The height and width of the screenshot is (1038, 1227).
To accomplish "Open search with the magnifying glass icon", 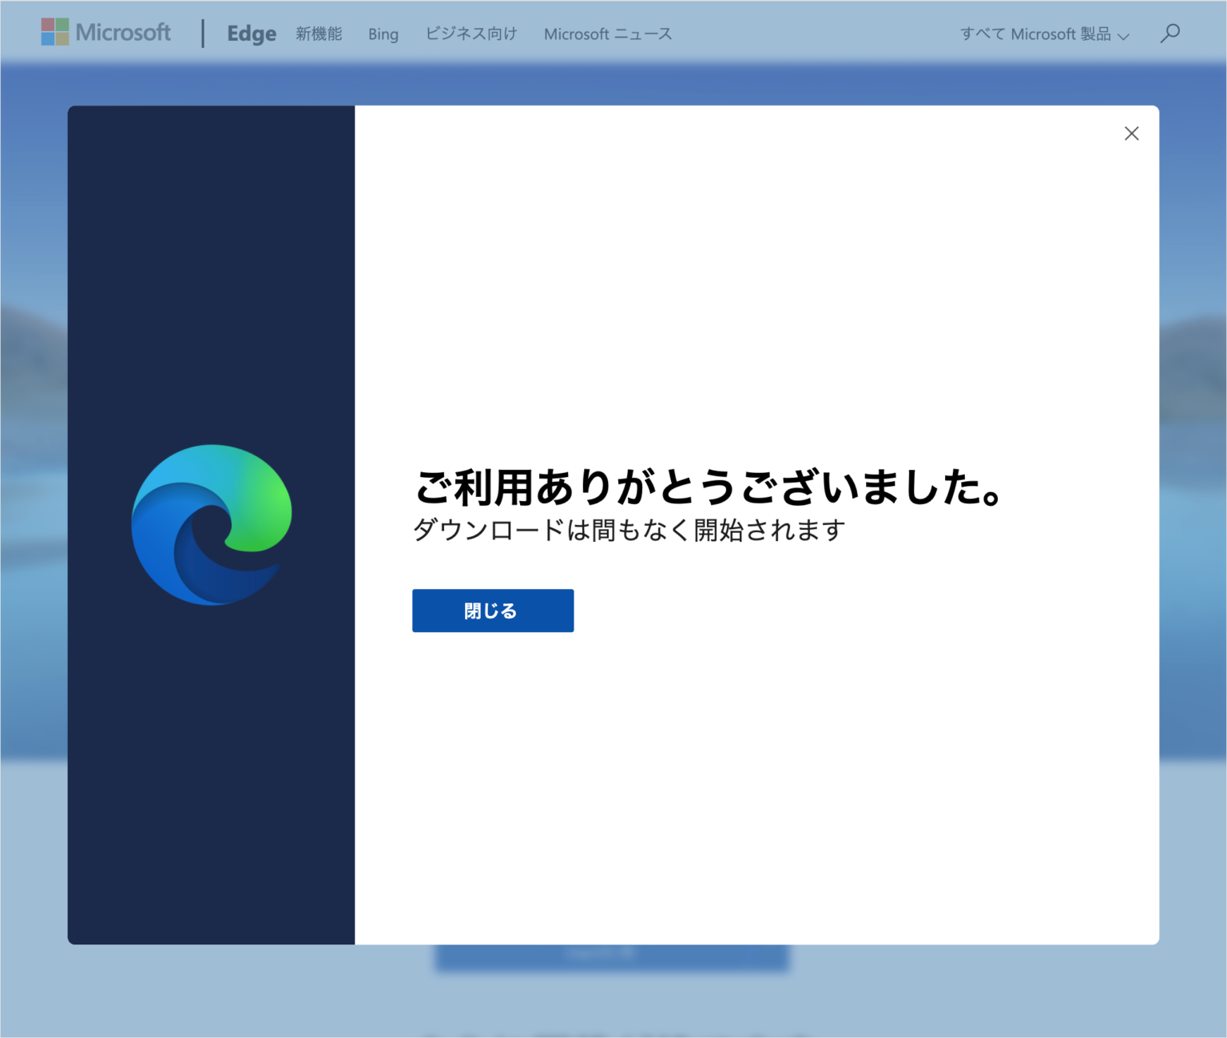I will pyautogui.click(x=1170, y=34).
